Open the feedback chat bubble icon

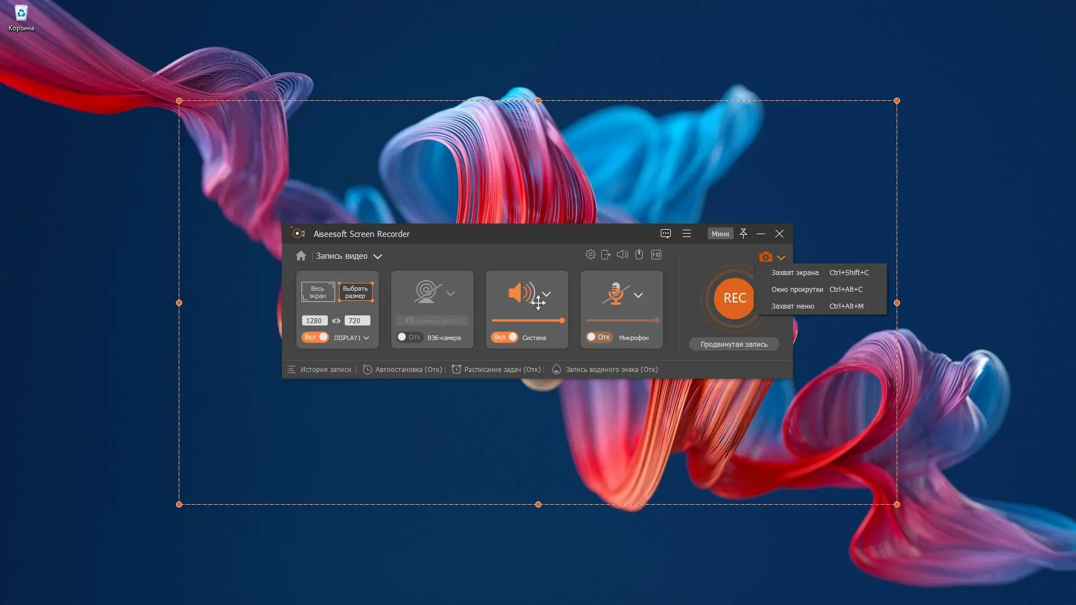tap(665, 234)
